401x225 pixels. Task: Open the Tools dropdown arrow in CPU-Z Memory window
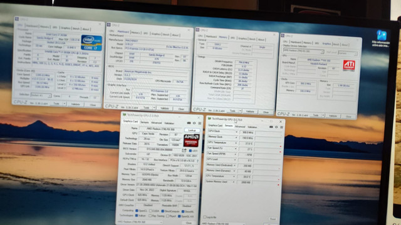point(240,111)
